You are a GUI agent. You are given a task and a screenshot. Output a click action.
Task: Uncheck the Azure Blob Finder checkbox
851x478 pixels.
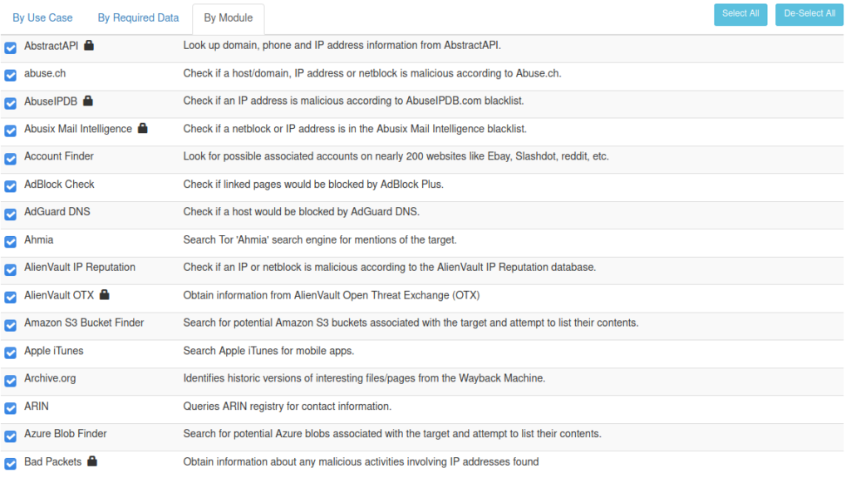(x=10, y=436)
